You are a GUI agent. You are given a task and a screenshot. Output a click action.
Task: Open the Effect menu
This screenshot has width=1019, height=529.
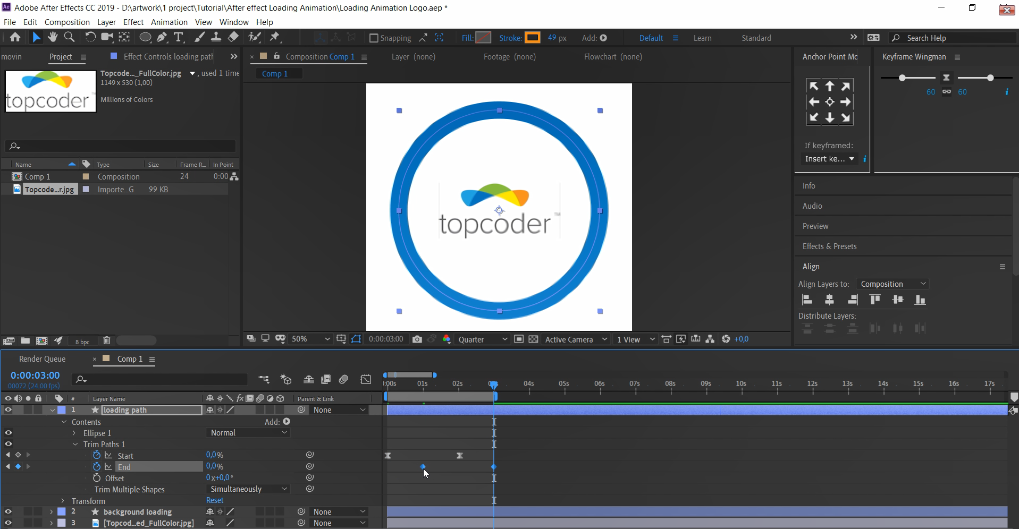point(133,22)
